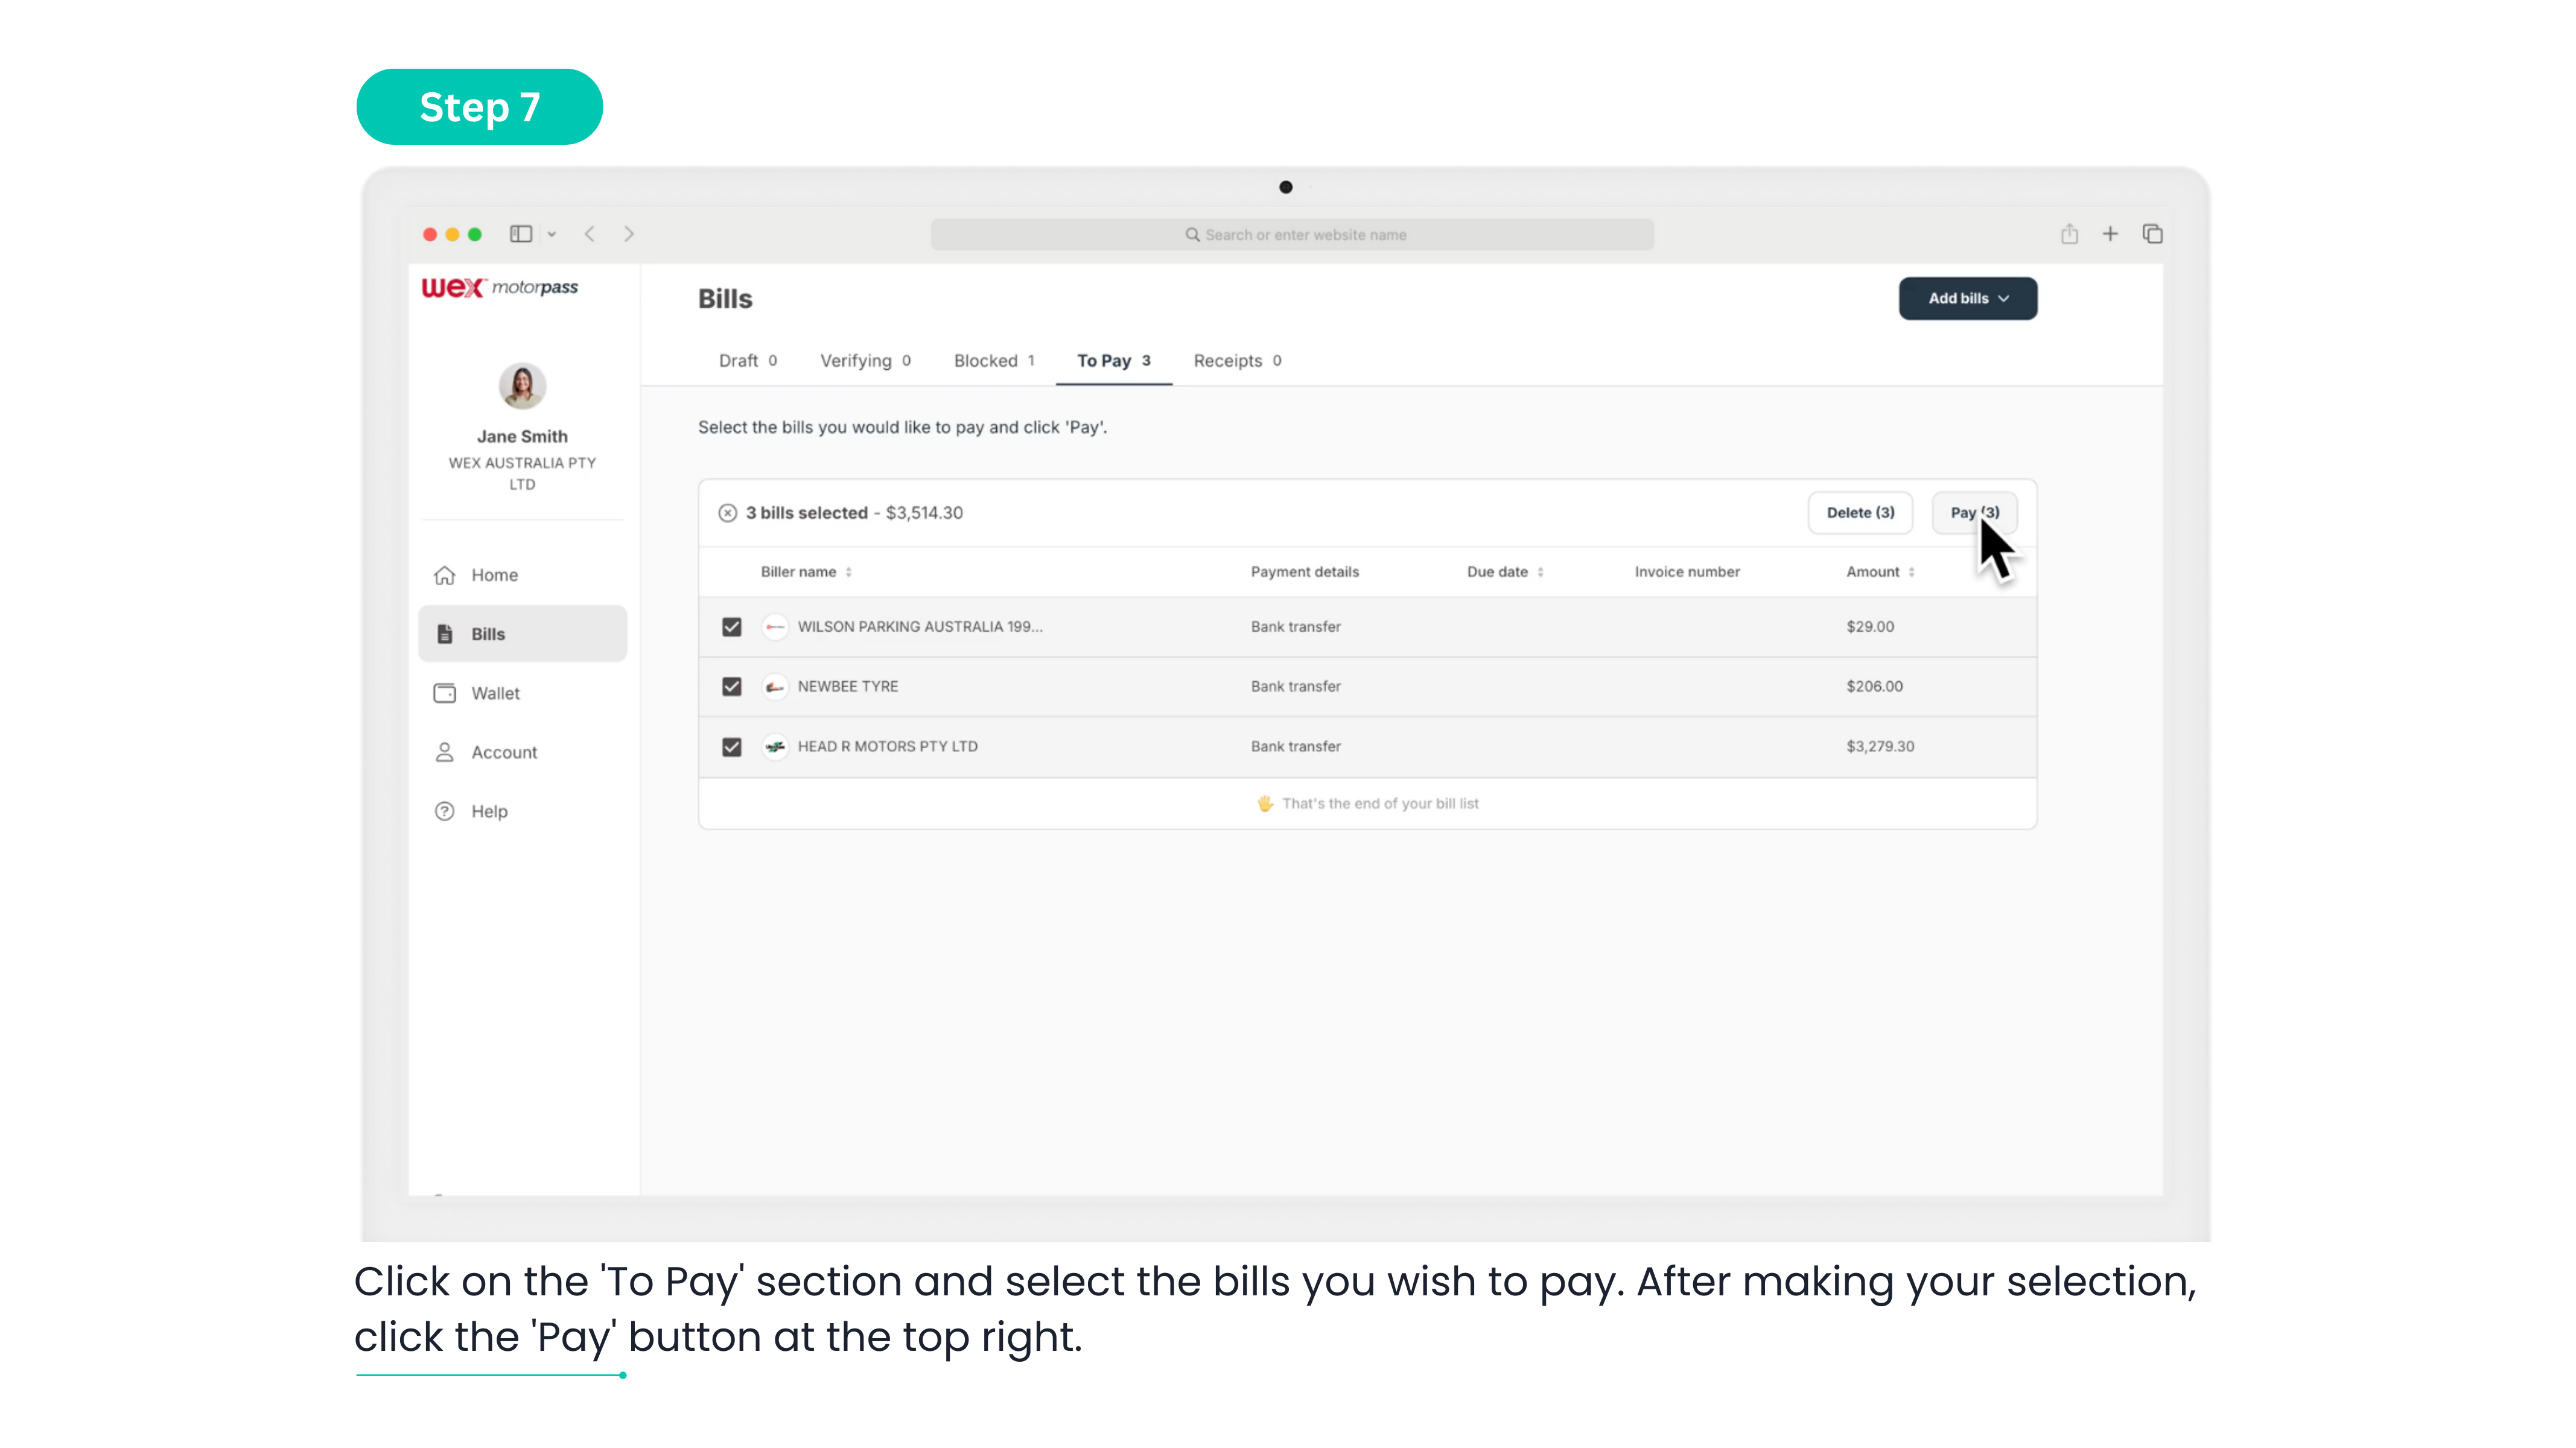
Task: Uncheck the Wilson Parking Australia bill
Action: click(x=732, y=627)
